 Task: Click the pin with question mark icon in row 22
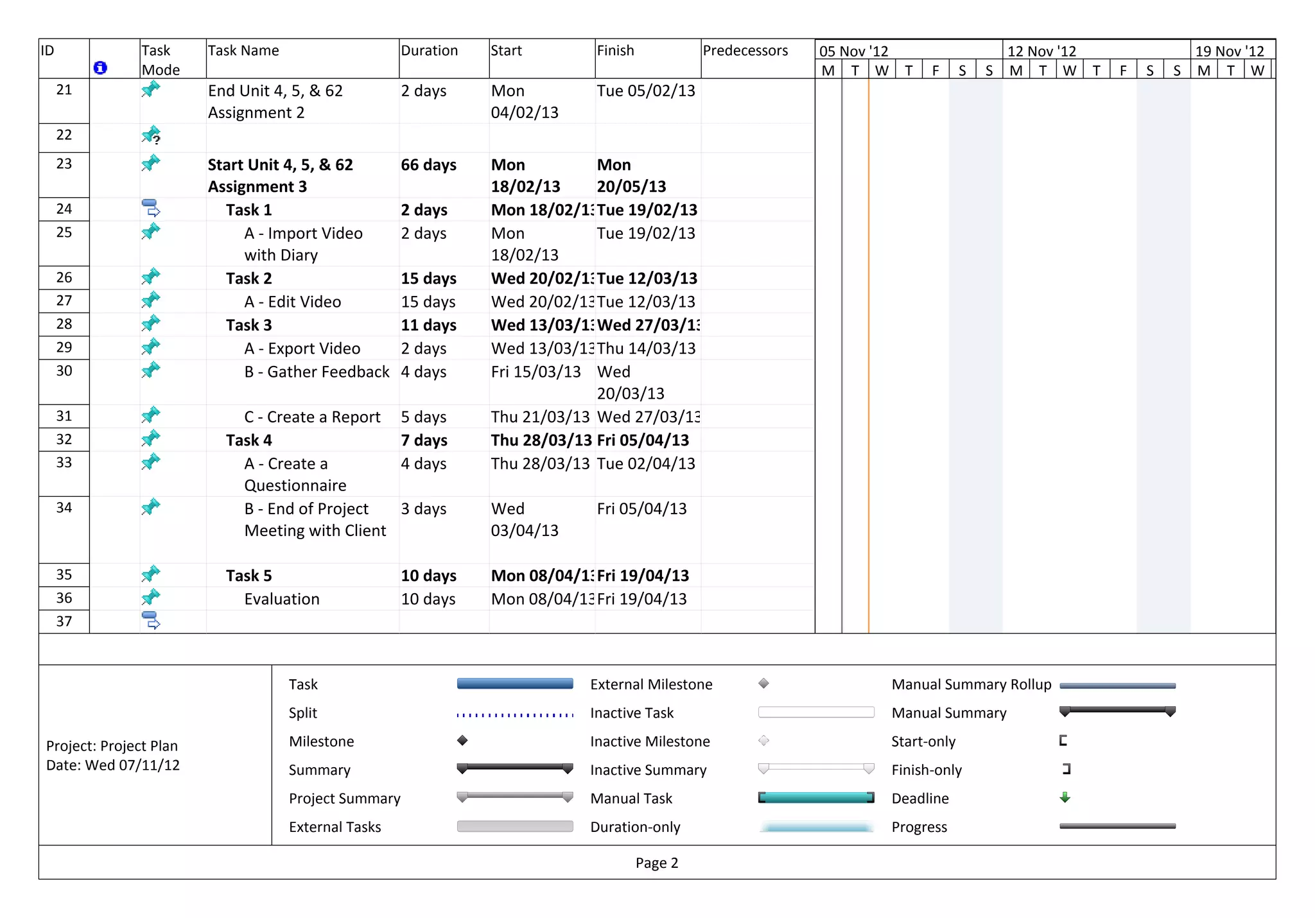pos(151,135)
